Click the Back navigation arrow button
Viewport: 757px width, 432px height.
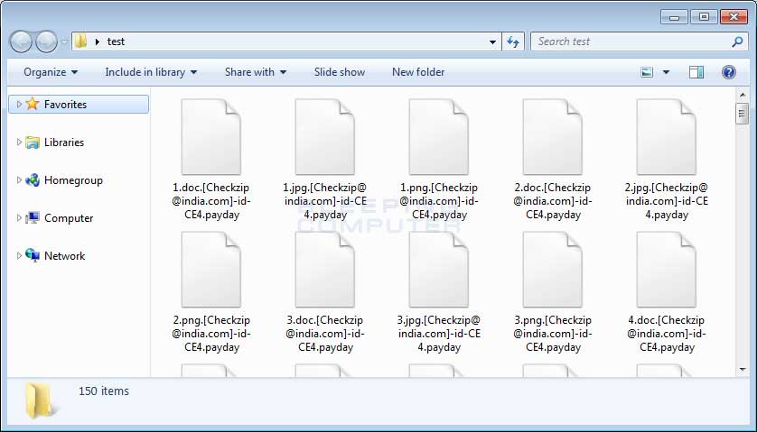point(21,41)
